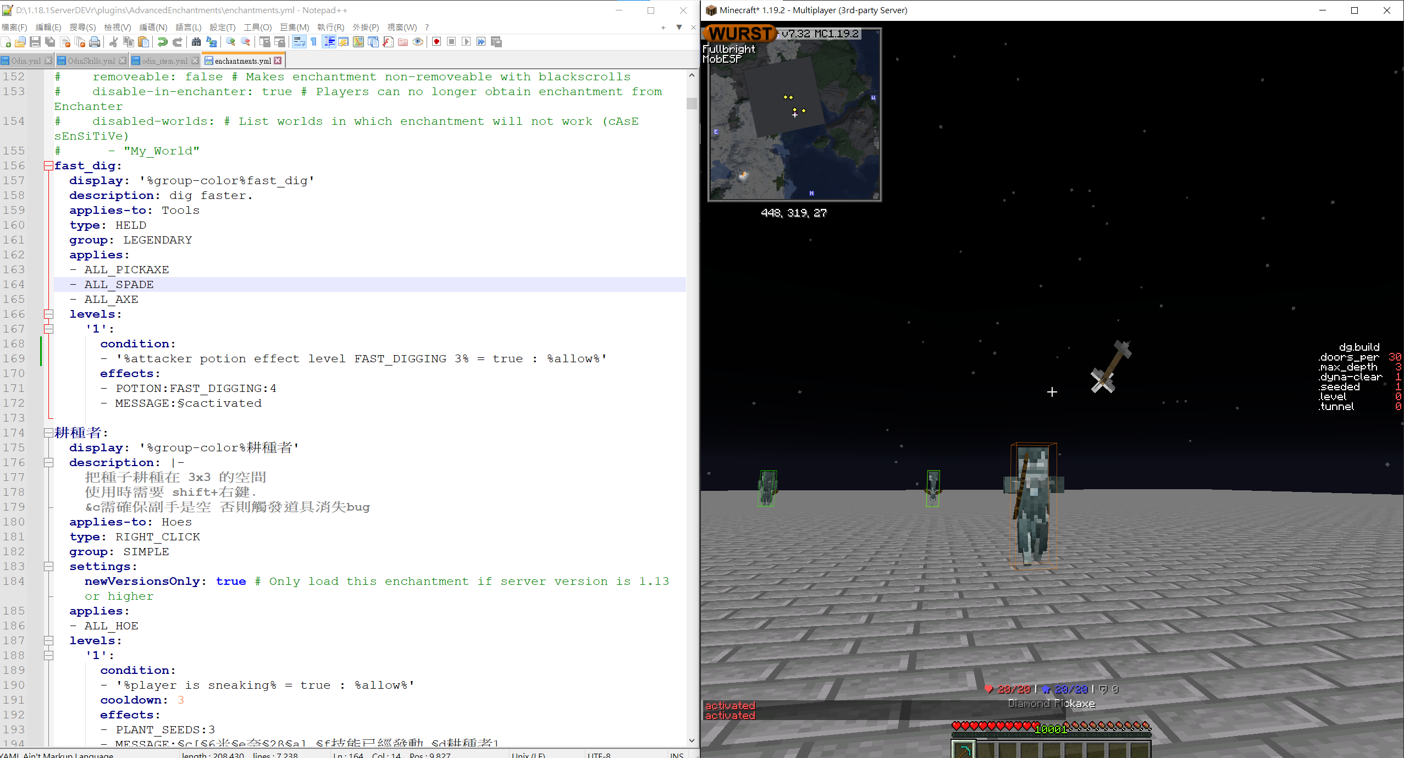Viewport: 1404px width, 758px height.
Task: Open the Find dialog via binoculars icon
Action: pos(196,42)
